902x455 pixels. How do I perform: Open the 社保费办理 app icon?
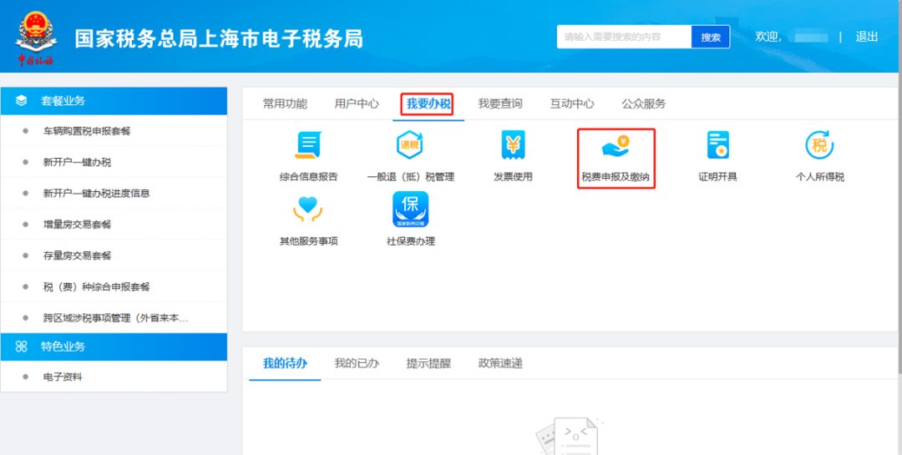[x=410, y=210]
